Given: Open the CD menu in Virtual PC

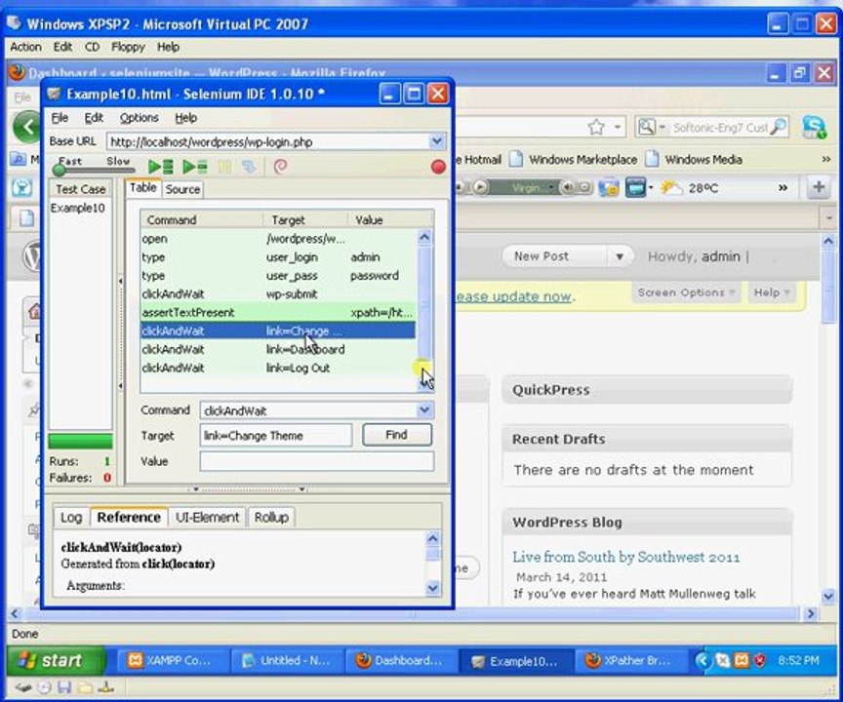Looking at the screenshot, I should [92, 47].
